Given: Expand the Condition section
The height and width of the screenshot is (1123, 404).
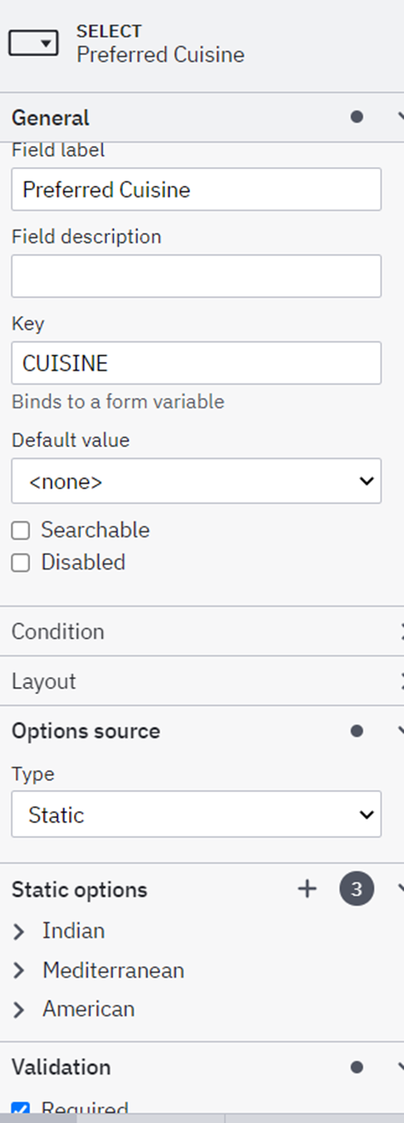Looking at the screenshot, I should pos(202,631).
